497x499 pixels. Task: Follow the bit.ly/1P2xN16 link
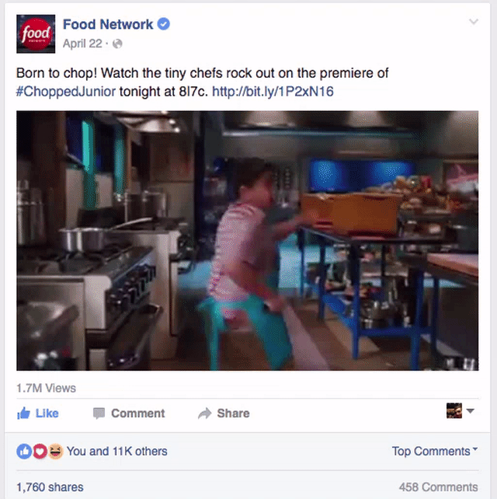pos(273,92)
